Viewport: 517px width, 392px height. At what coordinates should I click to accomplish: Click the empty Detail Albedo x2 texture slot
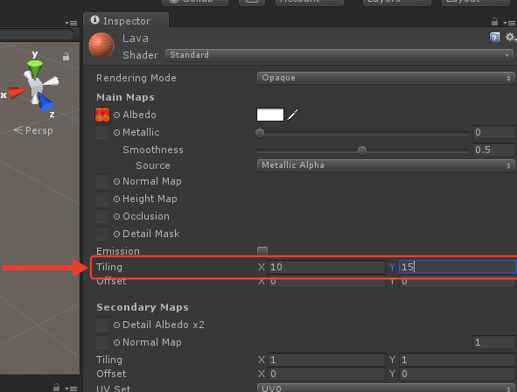click(x=102, y=325)
